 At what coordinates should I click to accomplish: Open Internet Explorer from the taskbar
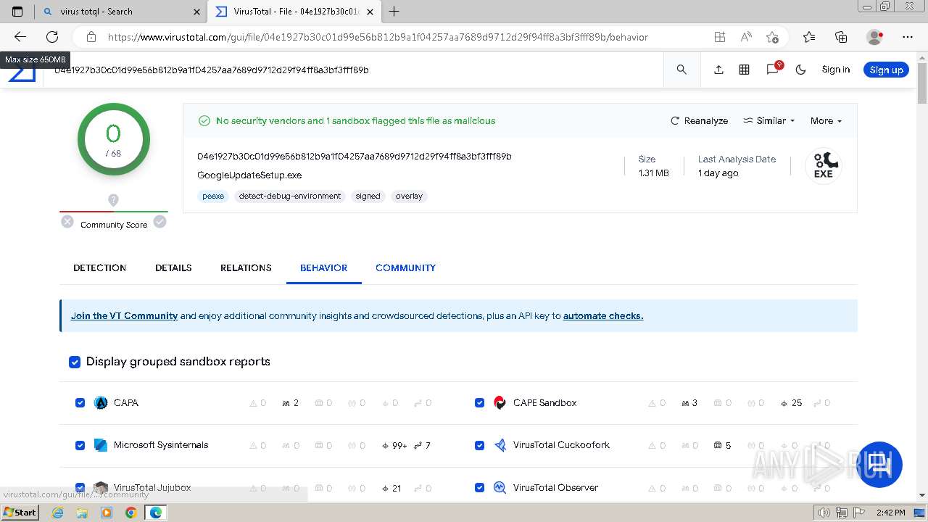coord(57,513)
